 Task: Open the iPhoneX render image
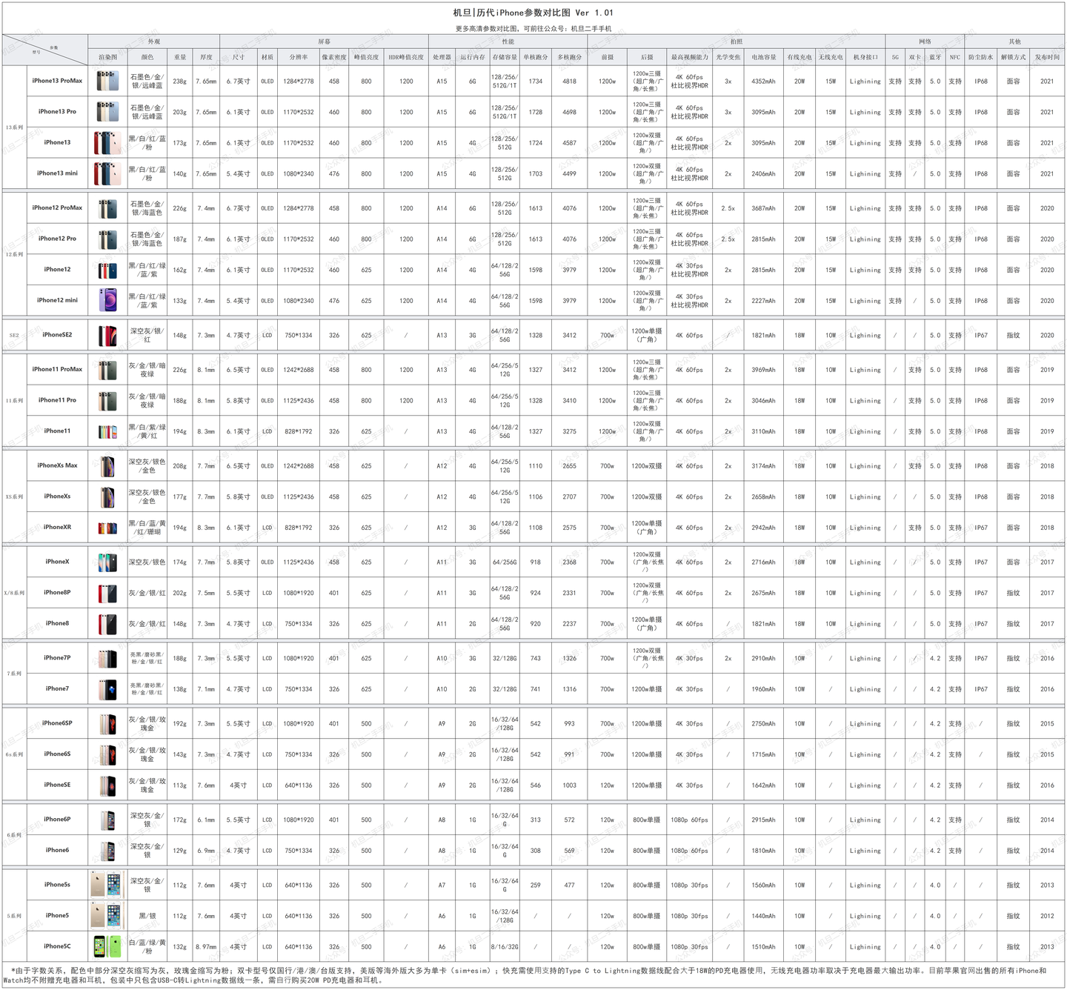tap(107, 562)
